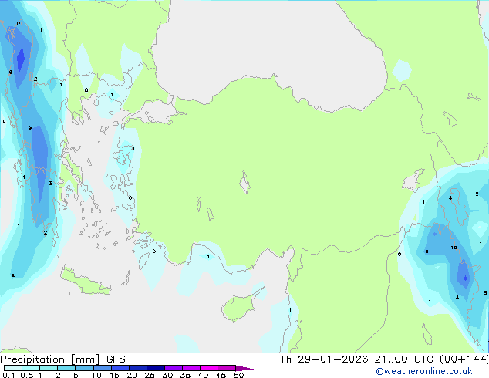Click the 20–25 mm legend color box
Screen dimensions: 489x378
137,368
